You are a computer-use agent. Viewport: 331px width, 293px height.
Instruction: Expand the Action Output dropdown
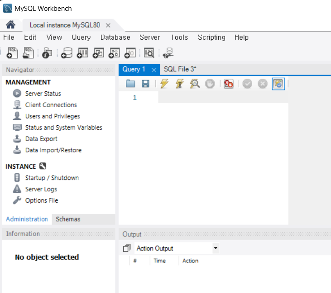[216, 248]
